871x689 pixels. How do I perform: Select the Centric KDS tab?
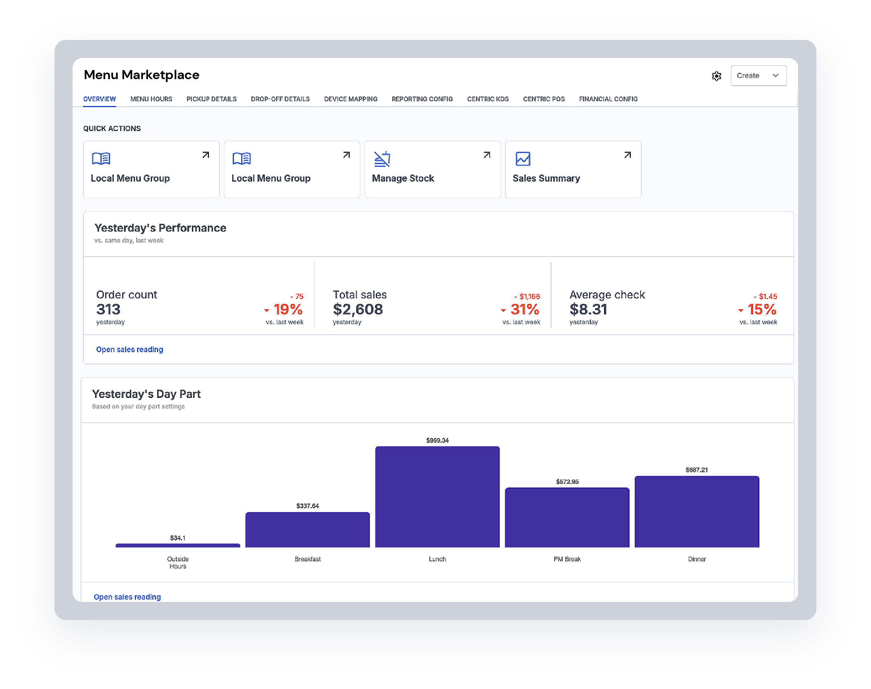[x=488, y=99]
